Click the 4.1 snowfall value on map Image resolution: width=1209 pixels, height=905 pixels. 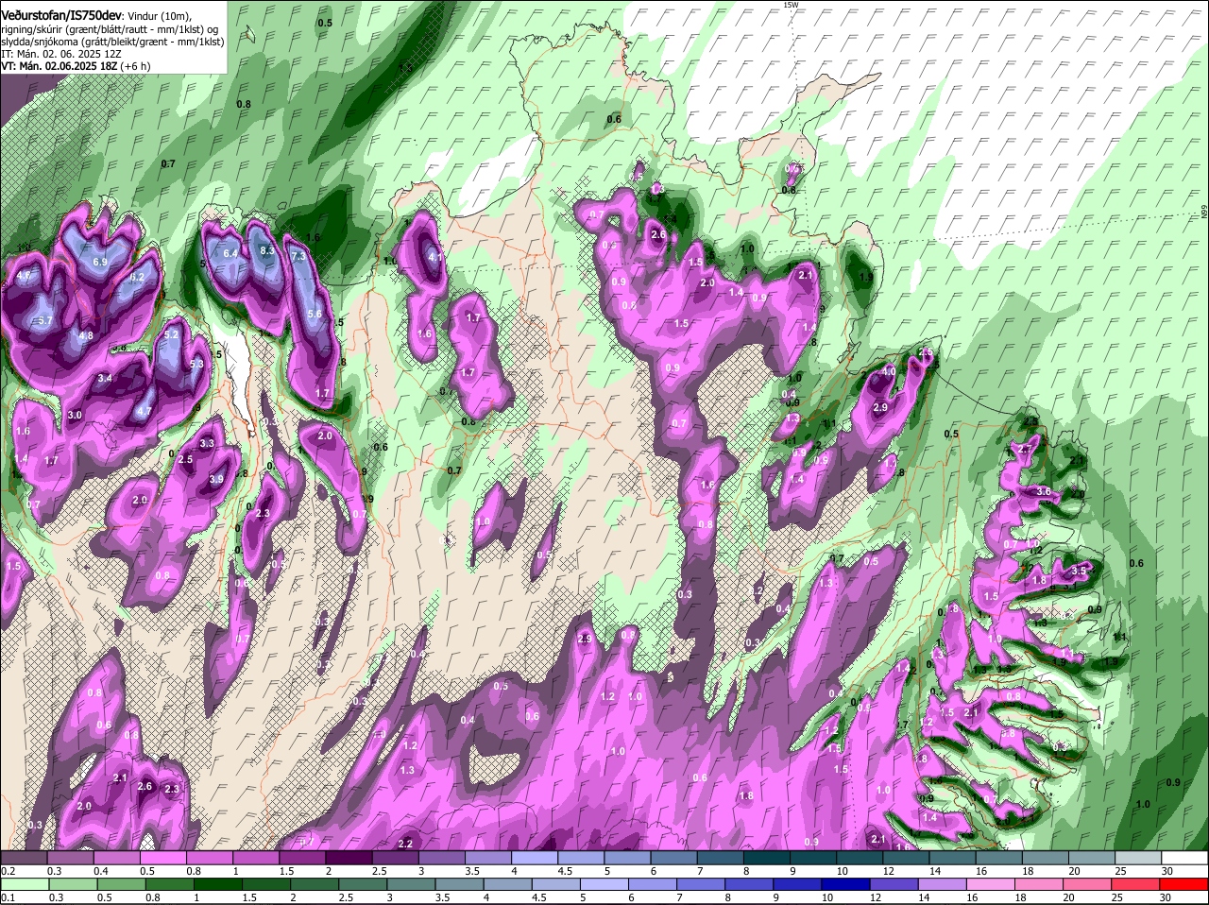pyautogui.click(x=435, y=257)
